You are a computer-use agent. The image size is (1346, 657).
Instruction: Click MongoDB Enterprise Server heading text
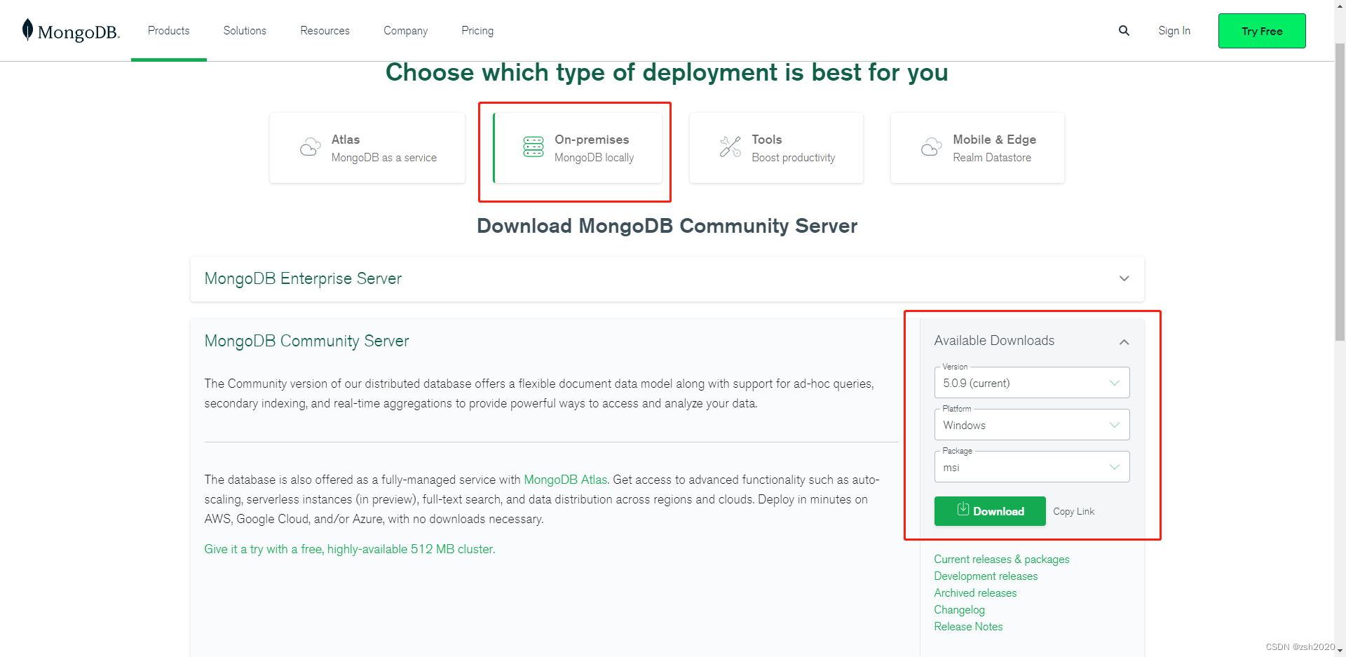pos(303,278)
